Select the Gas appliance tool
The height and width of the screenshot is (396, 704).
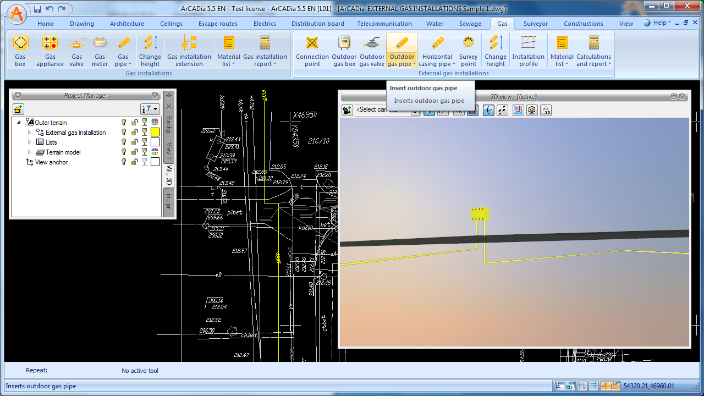pyautogui.click(x=50, y=43)
